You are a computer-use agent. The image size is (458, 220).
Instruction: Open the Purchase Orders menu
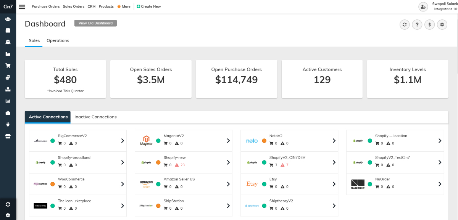[45, 6]
